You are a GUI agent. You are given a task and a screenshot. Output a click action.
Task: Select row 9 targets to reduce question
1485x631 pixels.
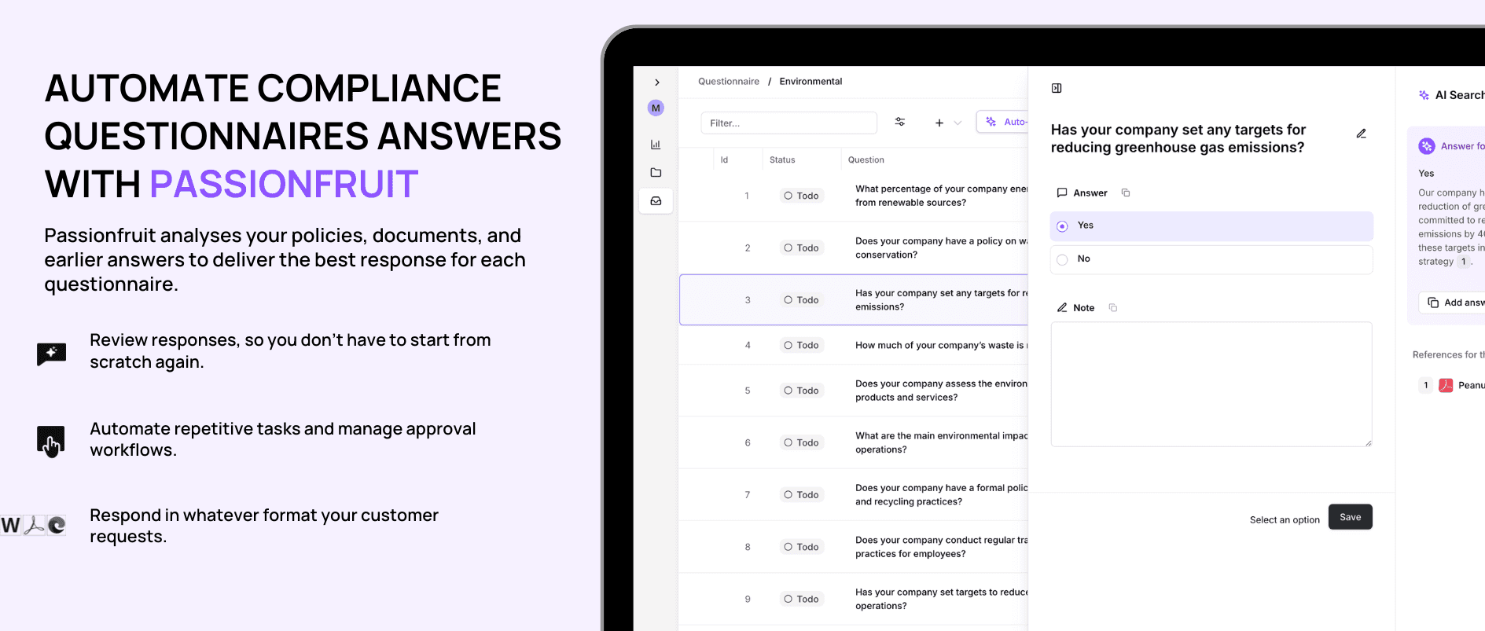pyautogui.click(x=941, y=600)
